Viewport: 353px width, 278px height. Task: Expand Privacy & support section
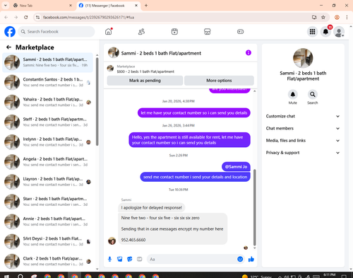pos(303,153)
